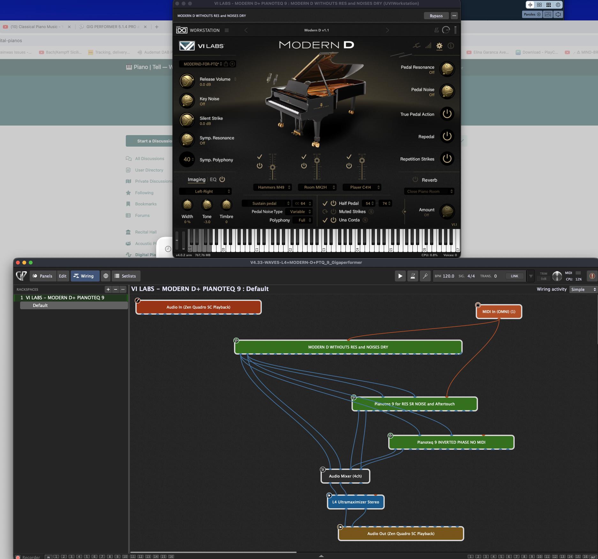Click the Bypass button
Viewport: 598px width, 559px height.
[x=436, y=16]
